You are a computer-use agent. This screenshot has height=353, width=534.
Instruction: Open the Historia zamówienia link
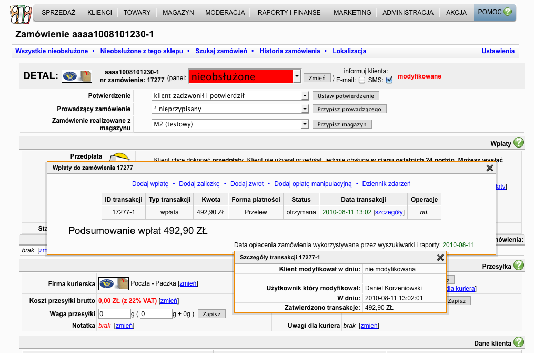tap(290, 51)
